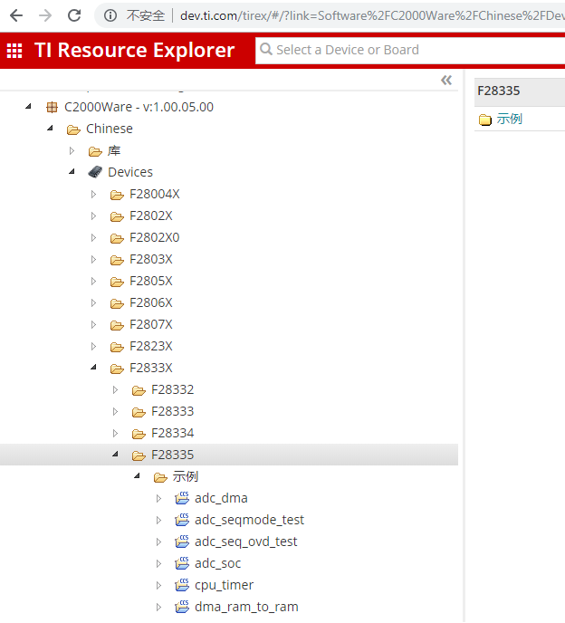
Task: Click the F28004X folder icon
Action: [117, 195]
